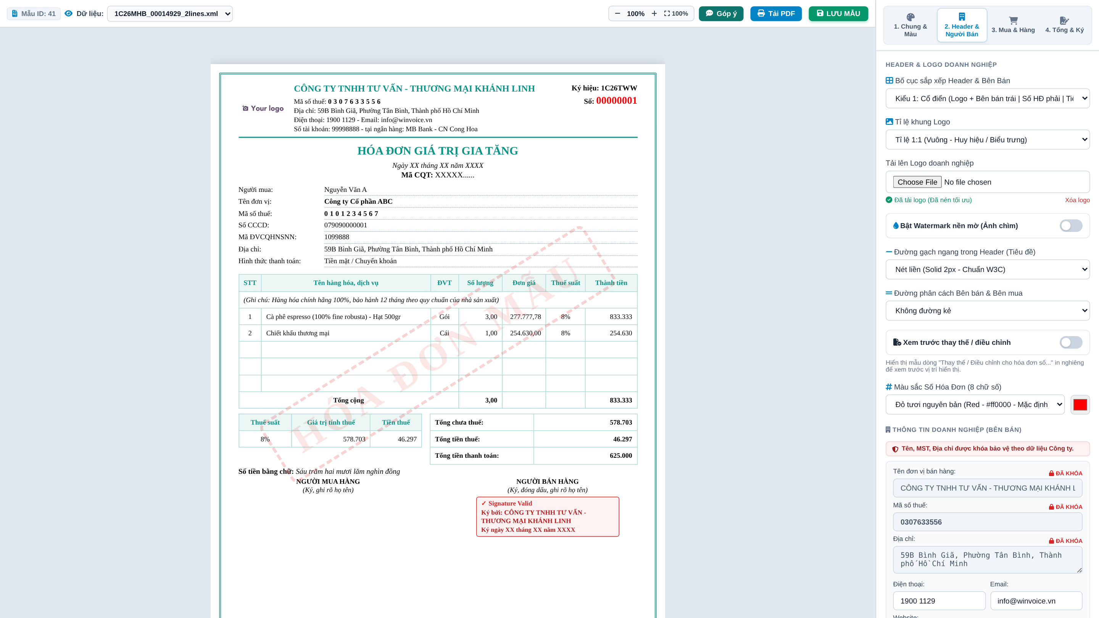Image resolution: width=1099 pixels, height=618 pixels.
Task: Click the Thành tiền column header
Action: [611, 283]
